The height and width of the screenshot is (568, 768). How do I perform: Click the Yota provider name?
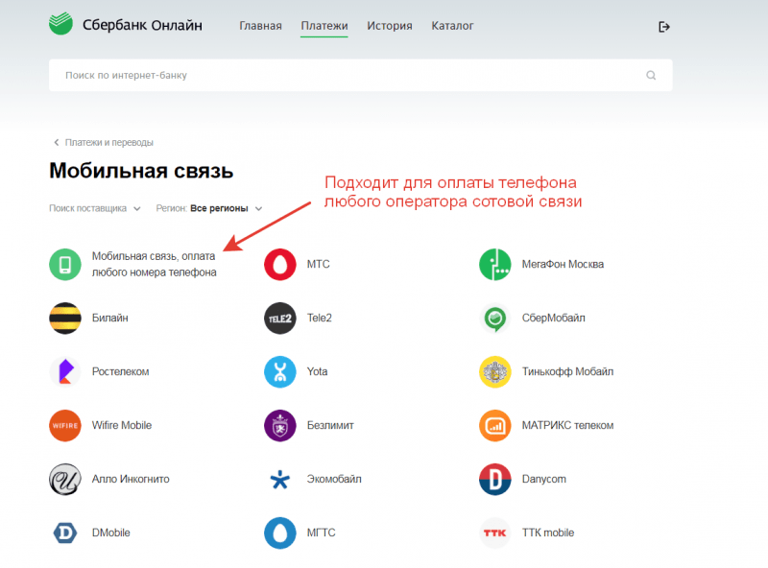318,371
